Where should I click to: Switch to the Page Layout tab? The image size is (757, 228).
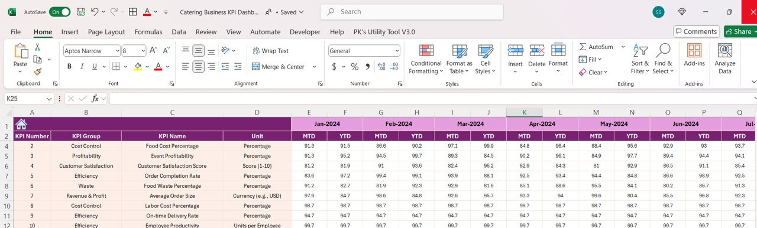(106, 32)
